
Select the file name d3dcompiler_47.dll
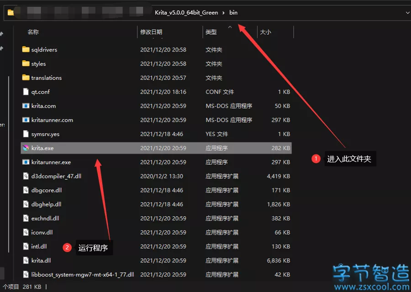click(x=56, y=176)
